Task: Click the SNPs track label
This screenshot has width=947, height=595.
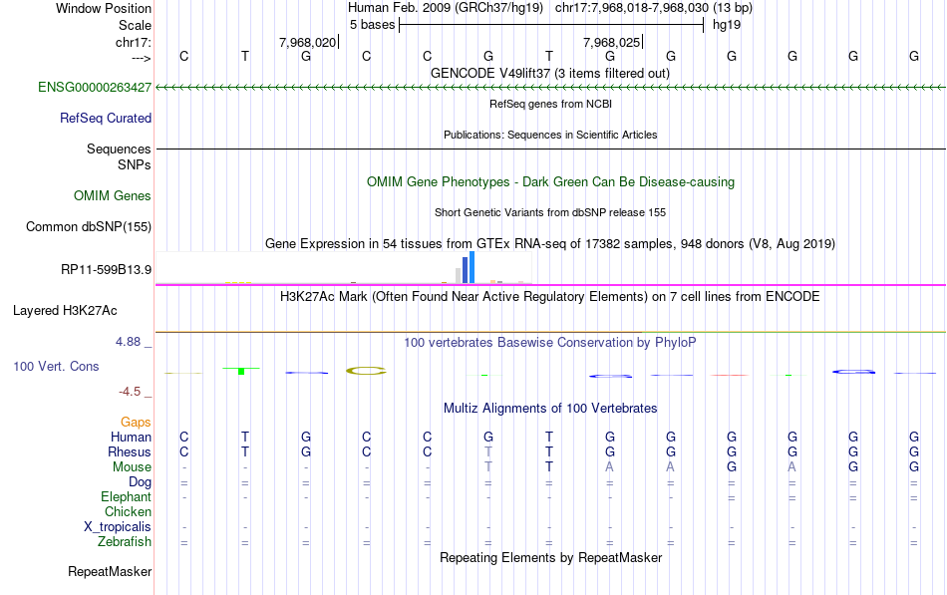Action: click(135, 165)
